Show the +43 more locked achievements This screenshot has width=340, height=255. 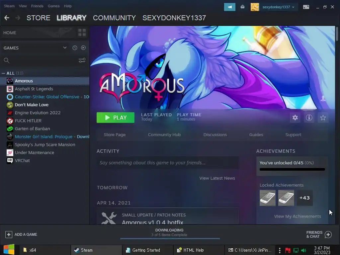pos(305,198)
